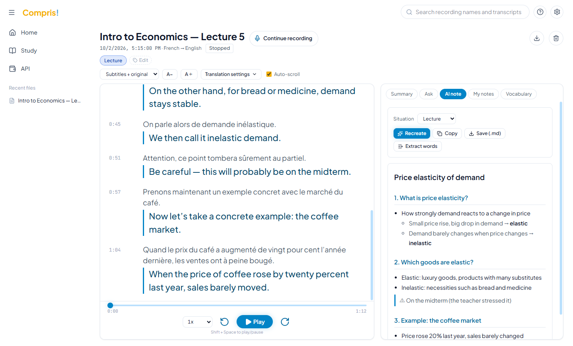
Task: Decrease font size with A− button
Action: click(x=170, y=74)
